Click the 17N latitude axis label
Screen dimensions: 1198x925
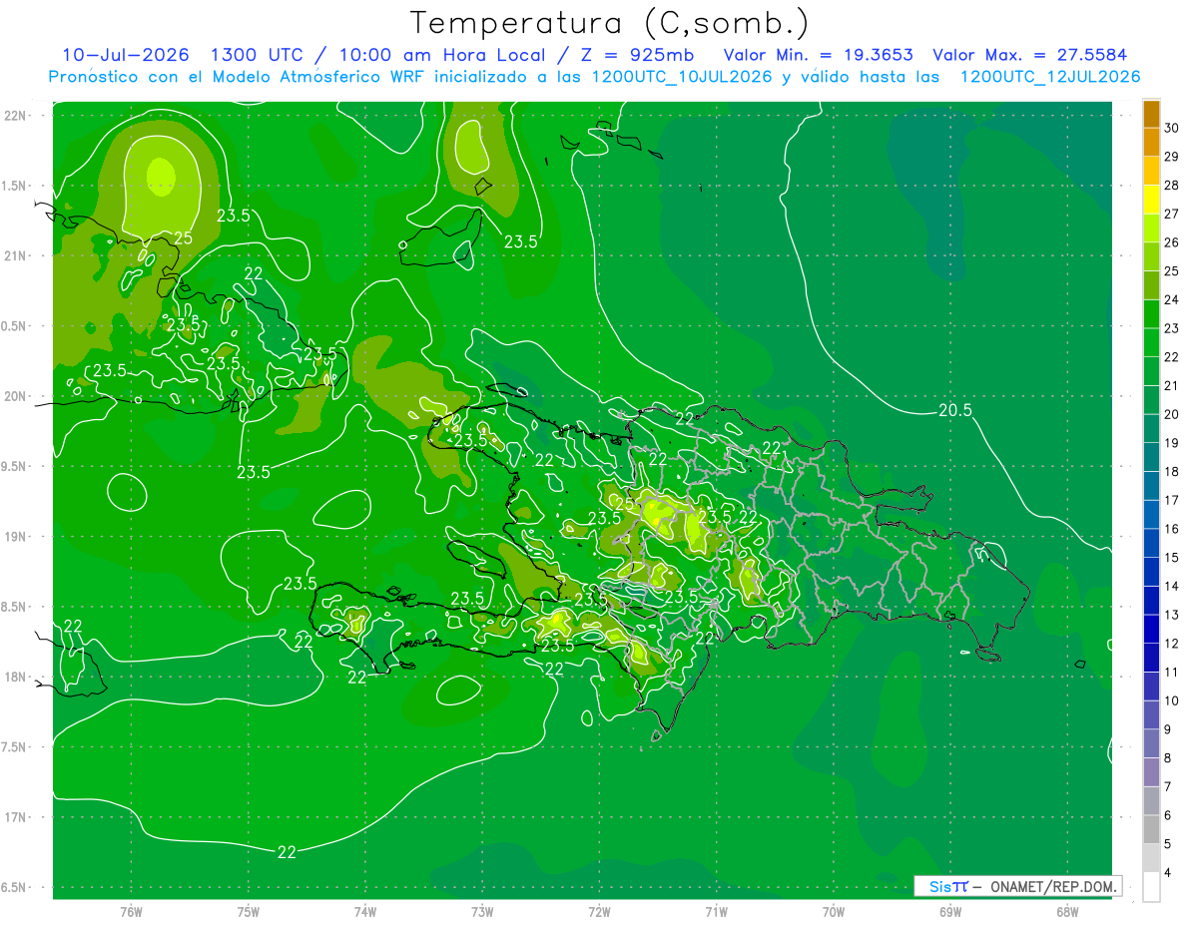click(17, 817)
